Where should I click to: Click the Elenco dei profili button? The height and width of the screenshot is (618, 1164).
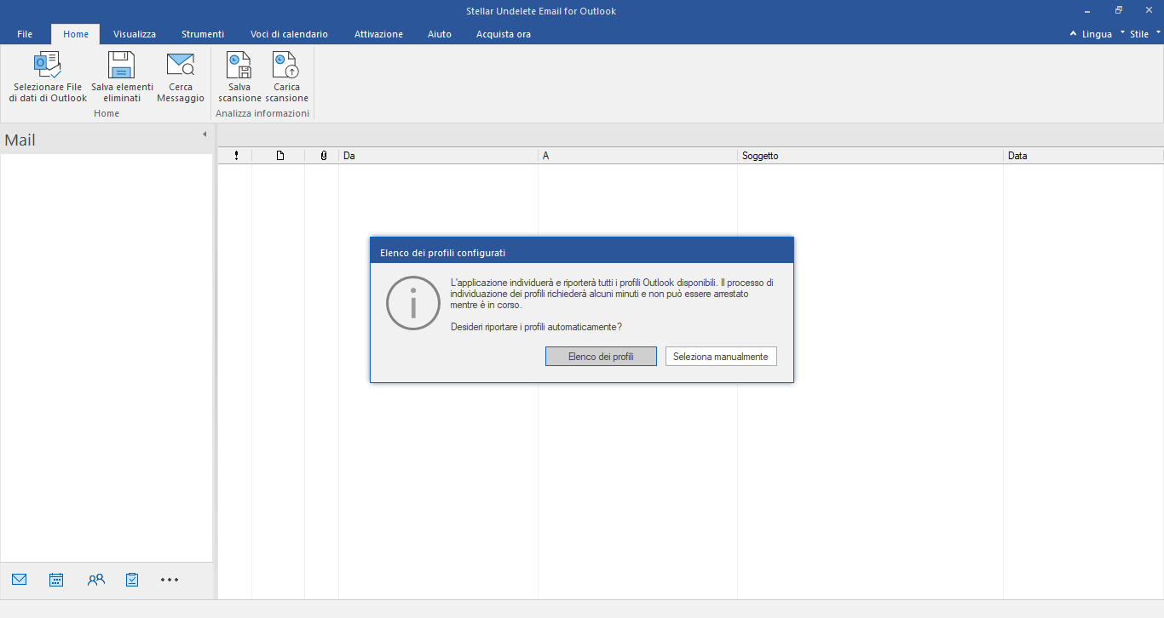[x=601, y=357]
